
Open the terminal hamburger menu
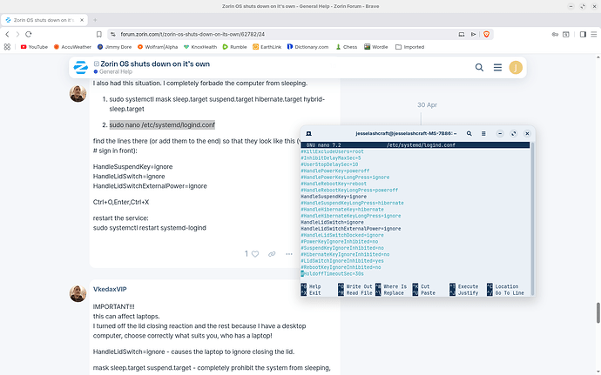(x=483, y=133)
